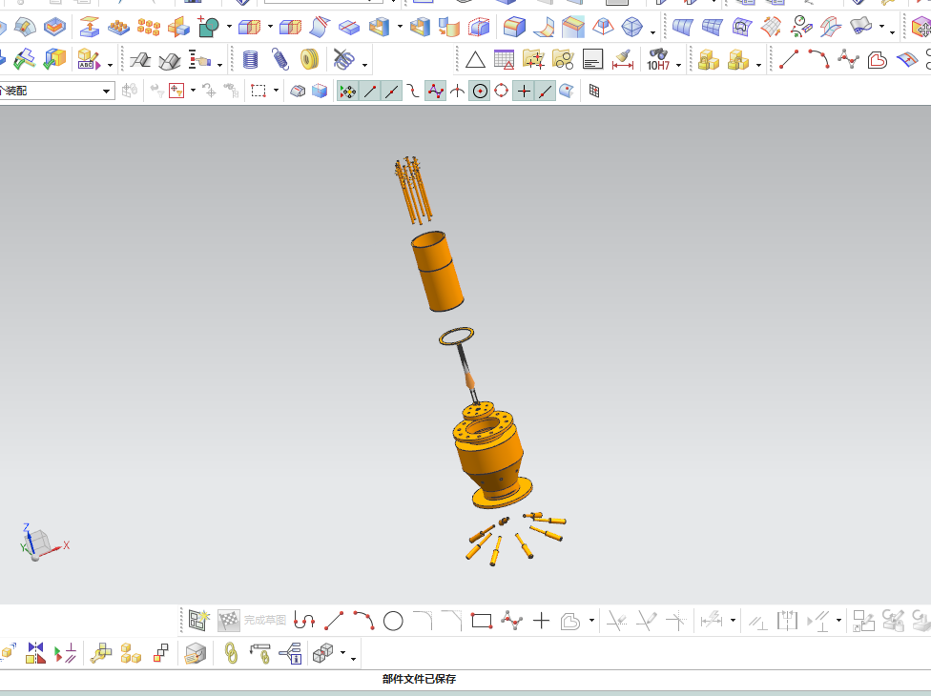Toggle Quadrant Point snap
Image resolution: width=931 pixels, height=696 pixels.
tap(502, 91)
